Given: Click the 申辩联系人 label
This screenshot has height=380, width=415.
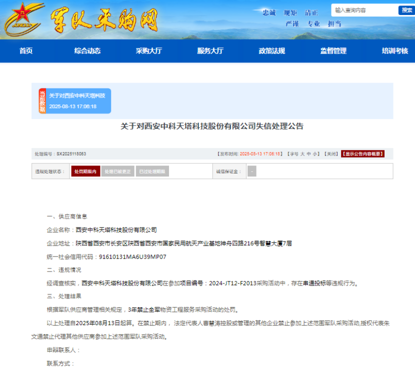Looking at the screenshot, I should [63, 350].
